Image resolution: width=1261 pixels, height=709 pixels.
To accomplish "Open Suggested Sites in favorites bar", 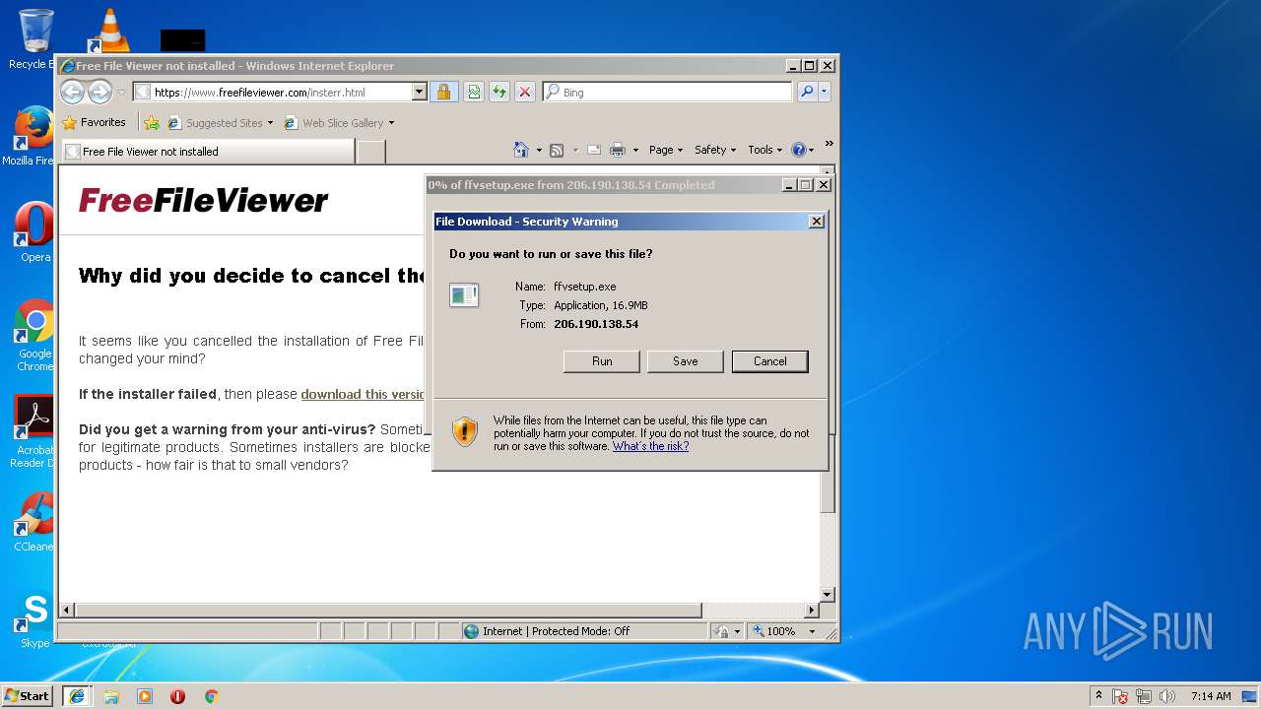I will coord(221,123).
